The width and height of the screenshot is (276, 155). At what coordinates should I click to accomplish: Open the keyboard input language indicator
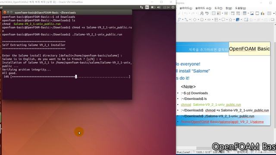point(147,7)
